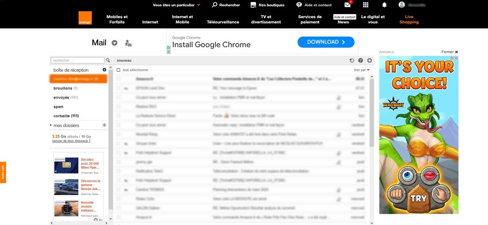Viewport: 488px width, 225px height.
Task: Open the mail help question-mark icon
Action: 361,61
